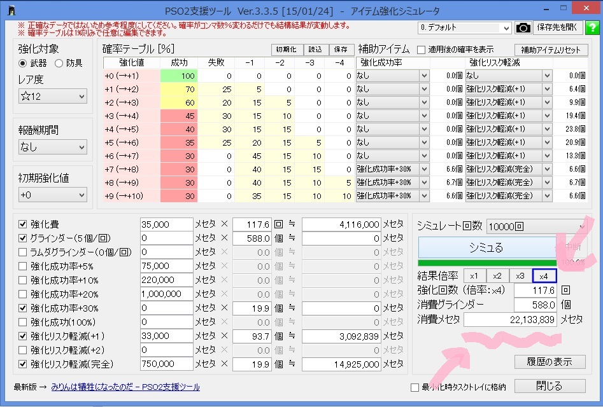603x407 pixels.
Task: Toggle 最小化時タスクトレイに格納 checkbox
Action: click(415, 387)
